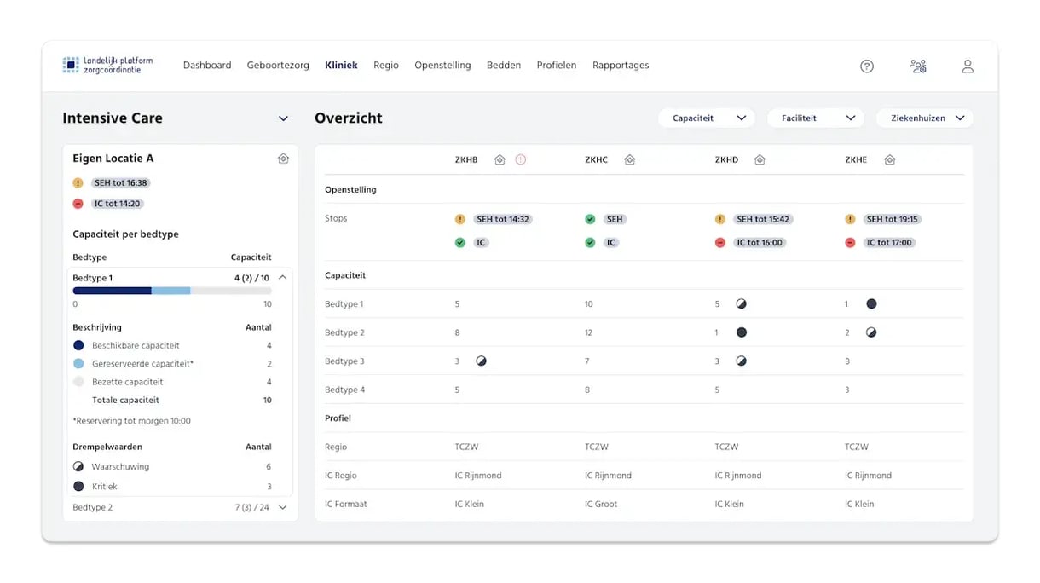The image size is (1040, 583).
Task: Click the Bedtype 1 capacity progress bar
Action: 172,291
